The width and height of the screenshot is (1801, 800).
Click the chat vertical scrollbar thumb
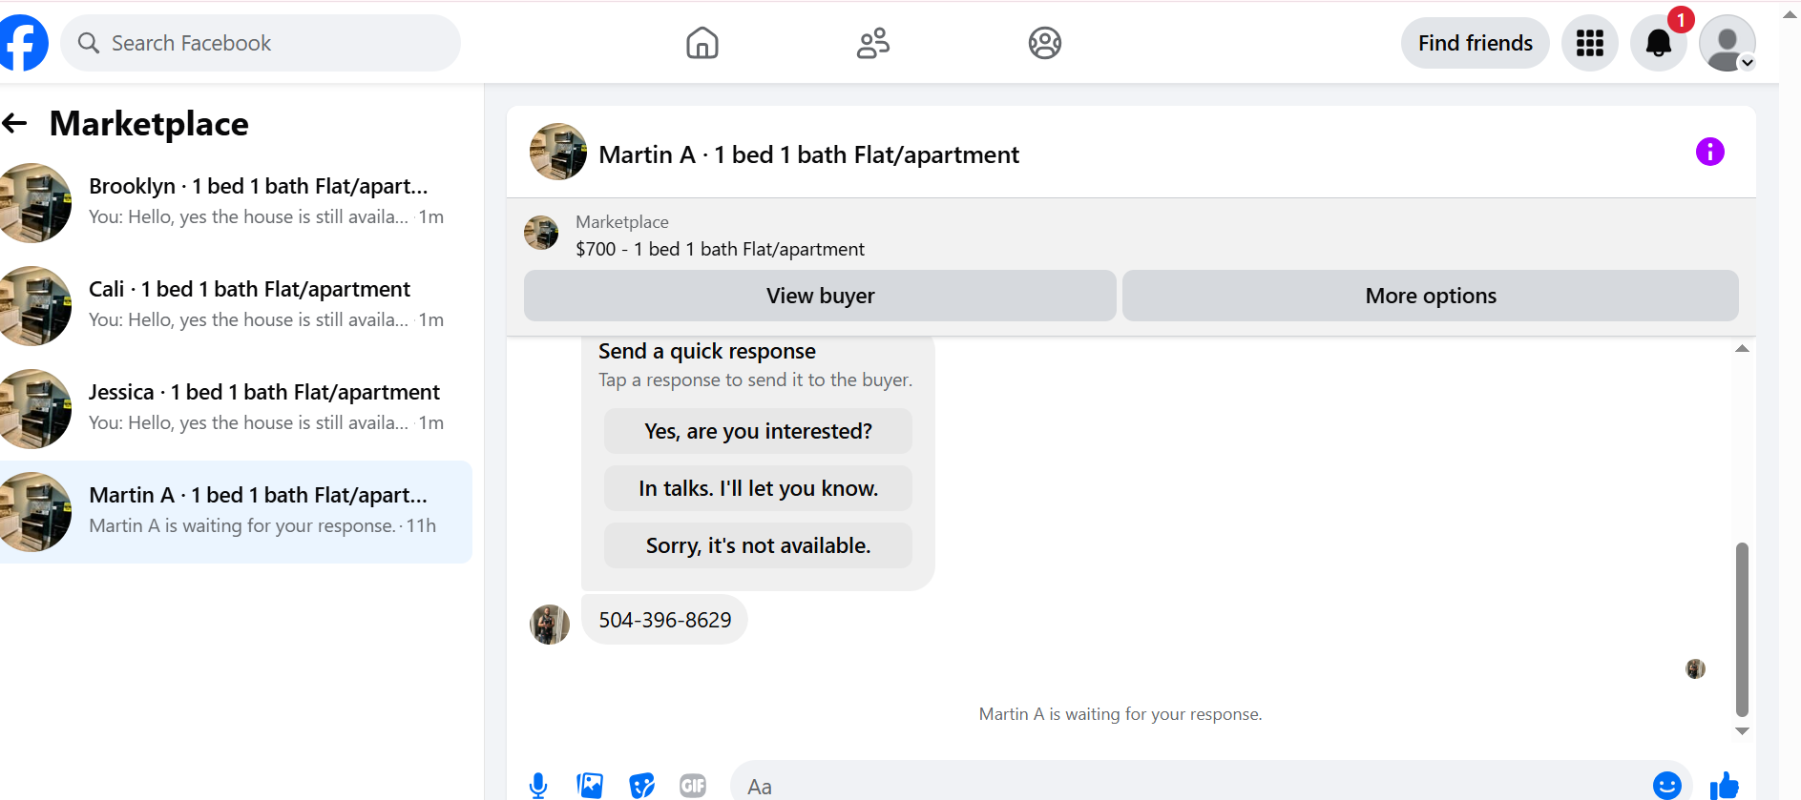1742,629
